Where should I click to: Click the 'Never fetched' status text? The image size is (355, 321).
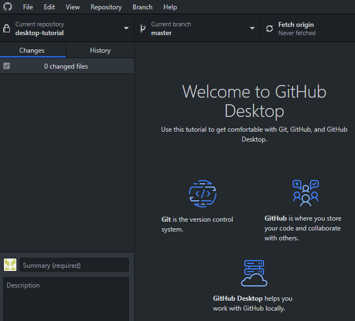(x=297, y=33)
